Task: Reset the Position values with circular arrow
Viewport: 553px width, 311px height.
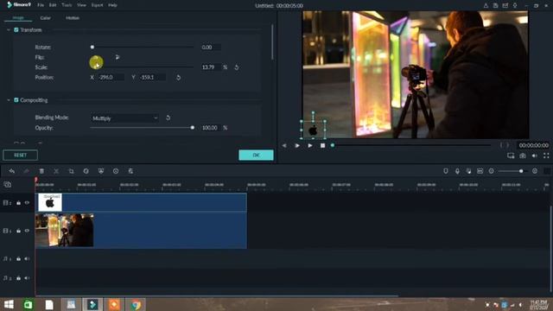Action: (179, 78)
